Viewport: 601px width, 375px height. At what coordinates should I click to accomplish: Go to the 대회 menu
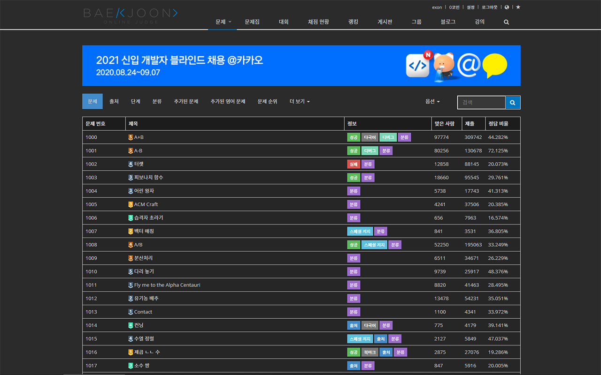284,22
